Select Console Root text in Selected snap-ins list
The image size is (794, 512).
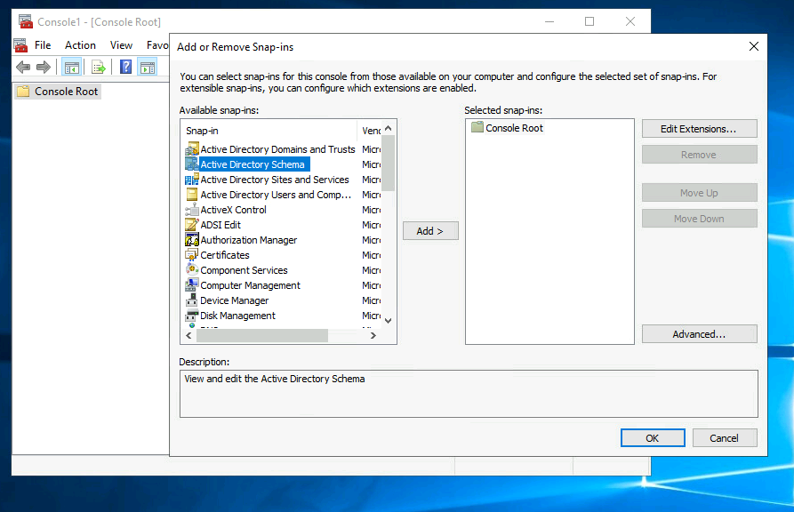(x=514, y=128)
